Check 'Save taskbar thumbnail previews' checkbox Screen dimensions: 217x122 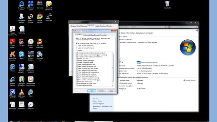tap(77, 70)
